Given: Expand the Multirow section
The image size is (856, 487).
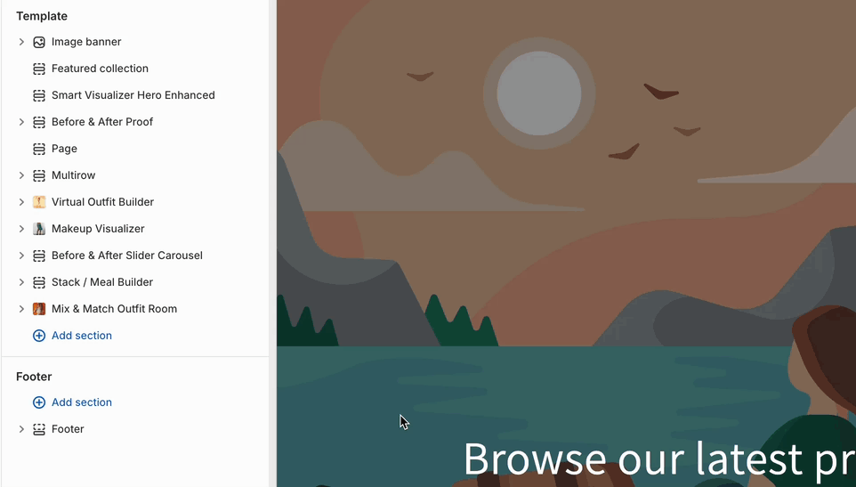Looking at the screenshot, I should pos(21,175).
